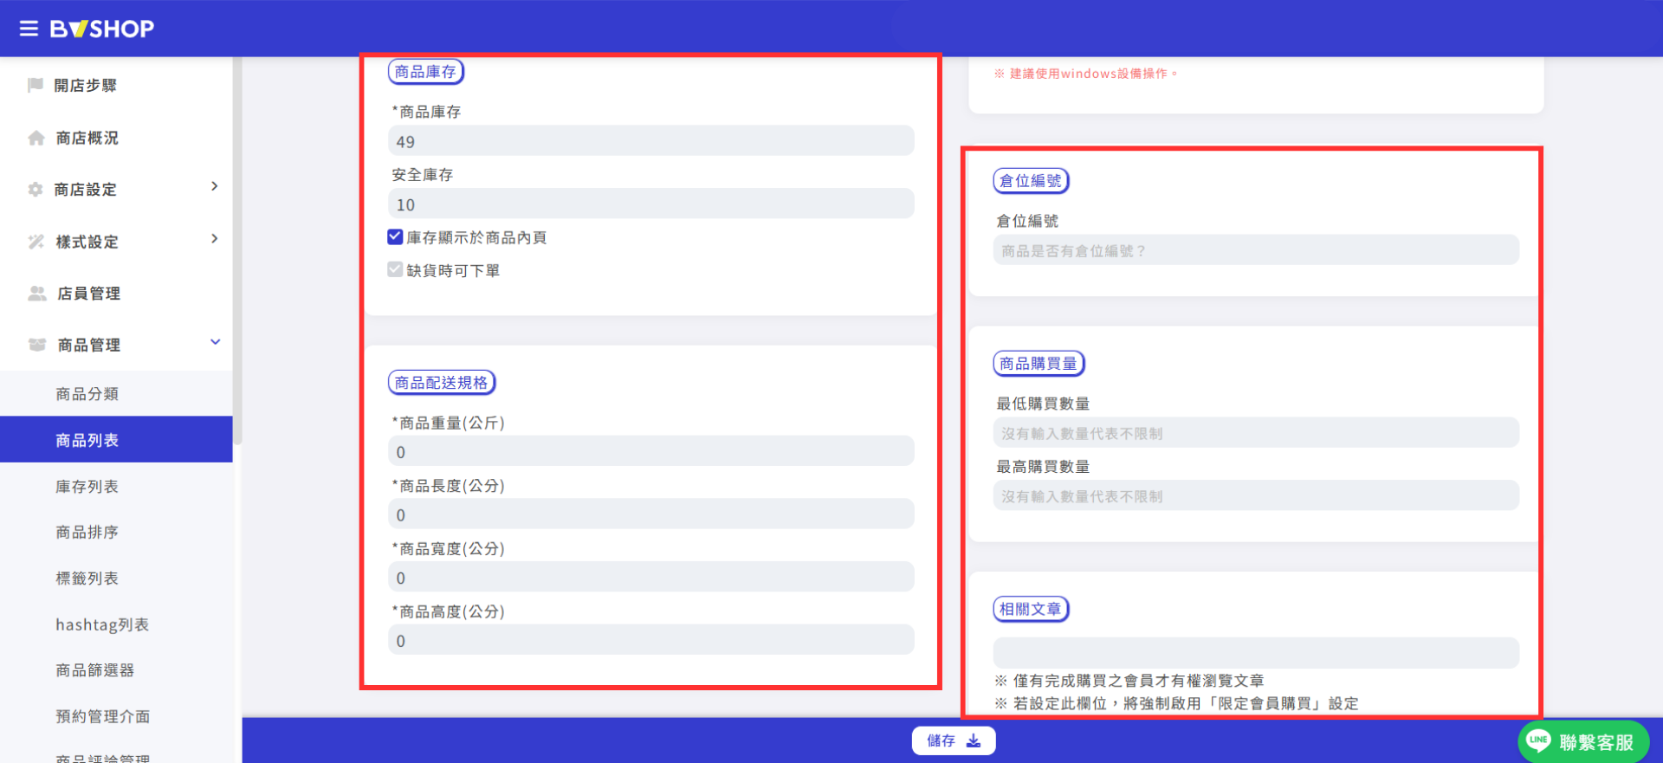Click the wand icon beside 樣式設定
1663x763 pixels.
point(36,242)
